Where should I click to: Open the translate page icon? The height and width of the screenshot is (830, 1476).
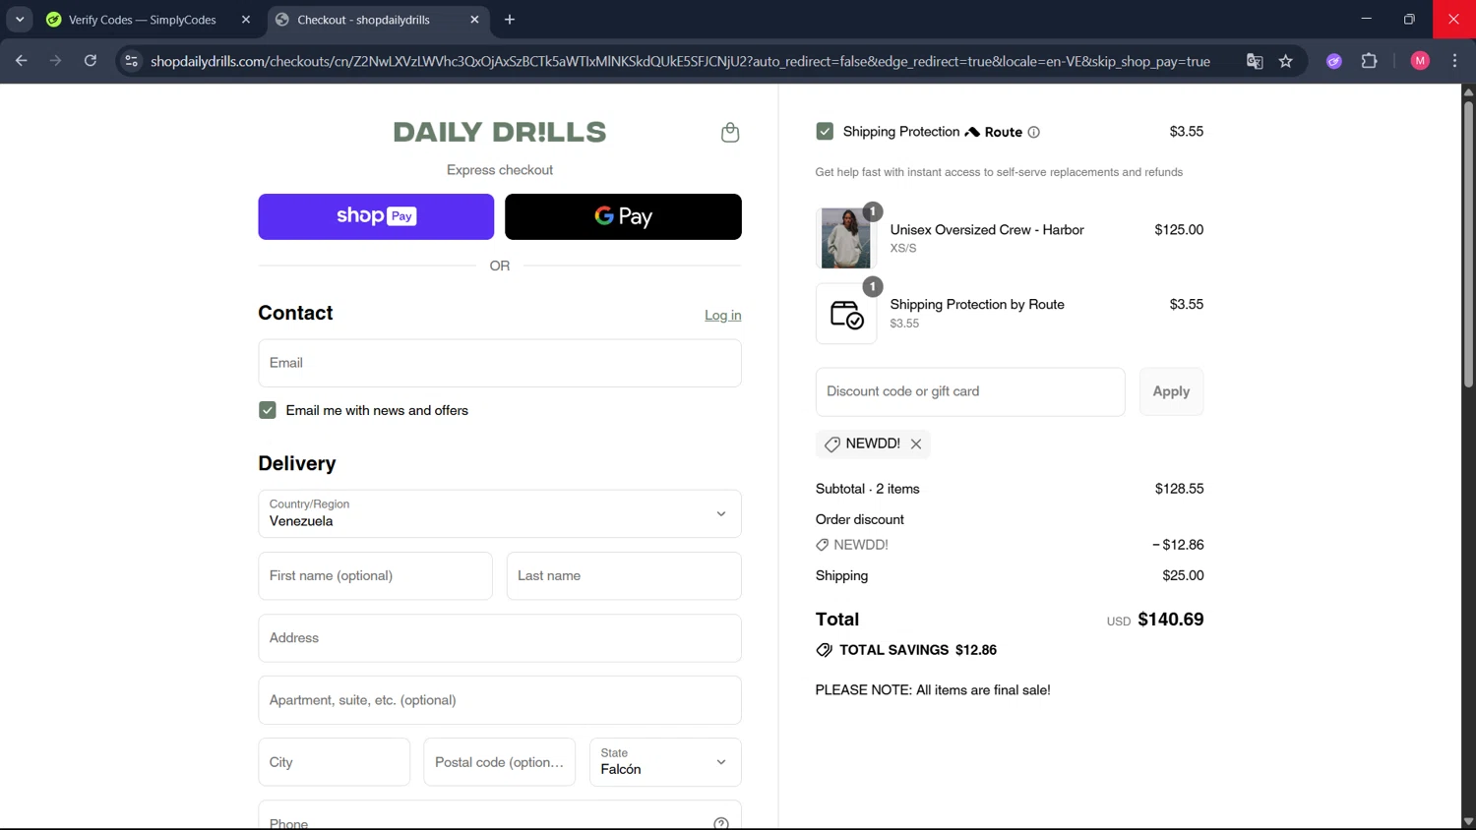pyautogui.click(x=1255, y=61)
